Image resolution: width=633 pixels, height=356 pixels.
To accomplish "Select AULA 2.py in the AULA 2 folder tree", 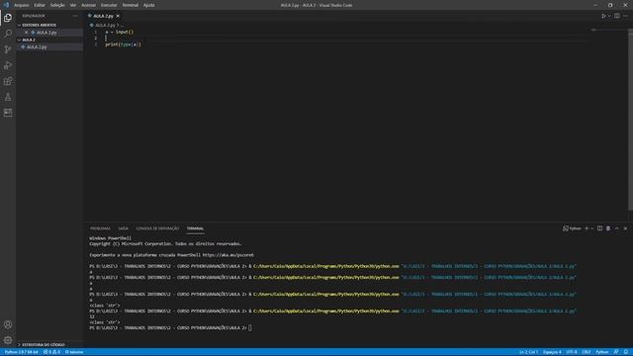I will pos(37,46).
